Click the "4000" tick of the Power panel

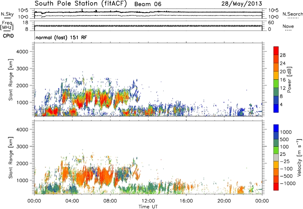coord(22,52)
